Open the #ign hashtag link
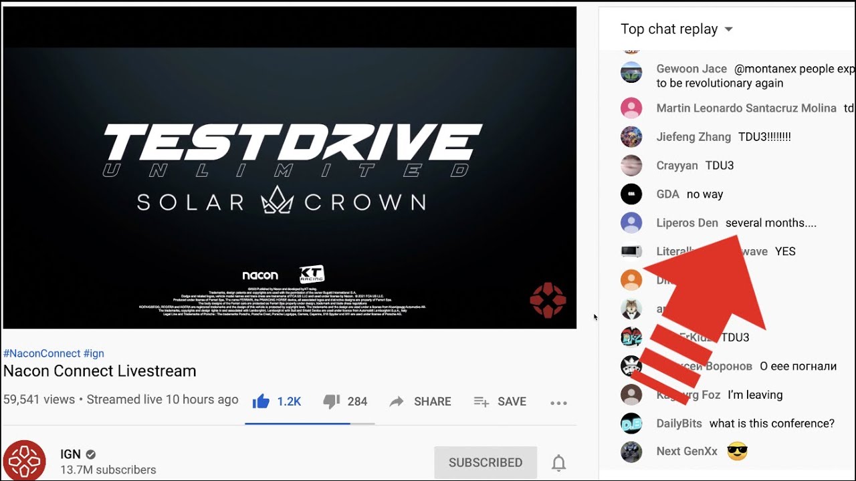The height and width of the screenshot is (481, 856). coord(94,353)
